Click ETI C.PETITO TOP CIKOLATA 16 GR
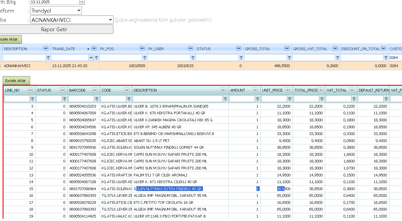 (163, 202)
